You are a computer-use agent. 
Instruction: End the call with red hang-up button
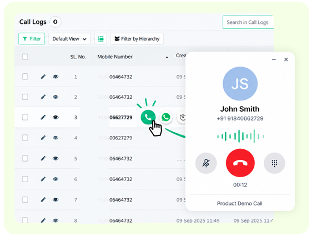tap(240, 163)
